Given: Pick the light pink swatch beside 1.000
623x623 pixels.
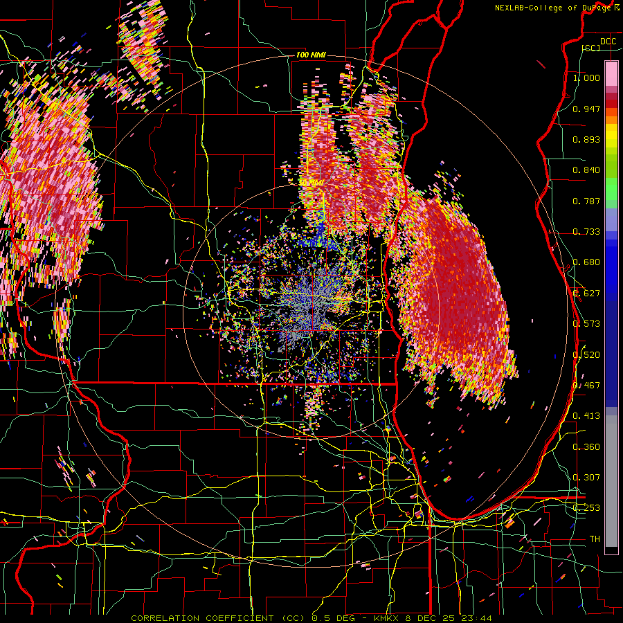Looking at the screenshot, I should [611, 73].
